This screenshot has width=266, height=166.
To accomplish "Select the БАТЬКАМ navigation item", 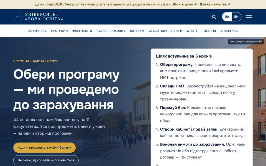I will click(137, 31).
